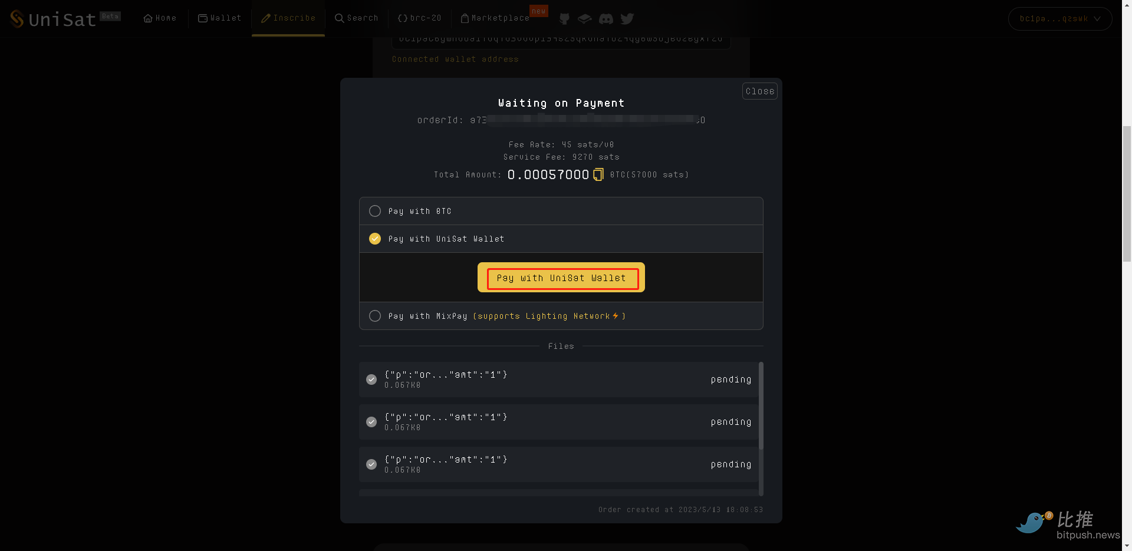Click the yellow Pay with UniSat Wallet button
This screenshot has height=551, width=1132.
point(561,278)
